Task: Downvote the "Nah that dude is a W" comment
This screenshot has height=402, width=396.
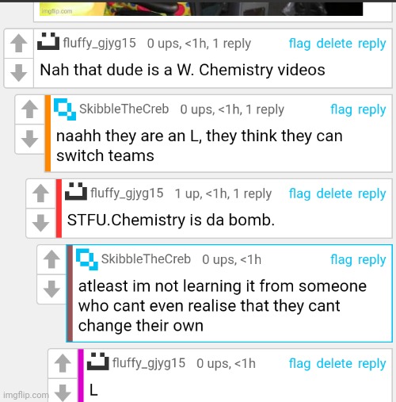Action: 18,73
